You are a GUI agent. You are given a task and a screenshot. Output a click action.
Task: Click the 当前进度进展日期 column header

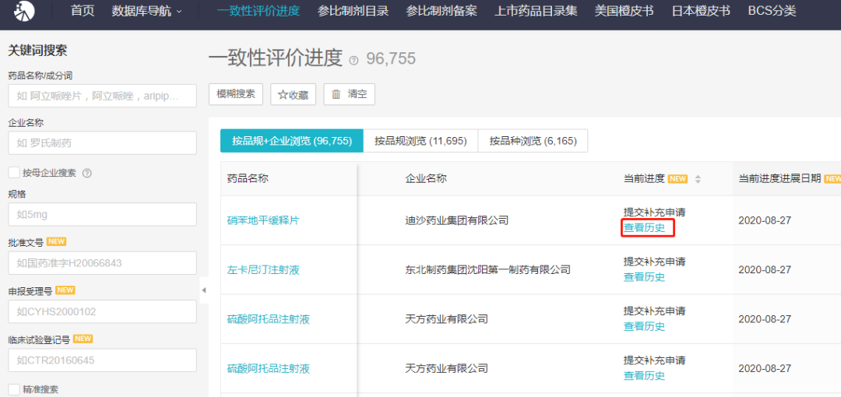pos(779,179)
